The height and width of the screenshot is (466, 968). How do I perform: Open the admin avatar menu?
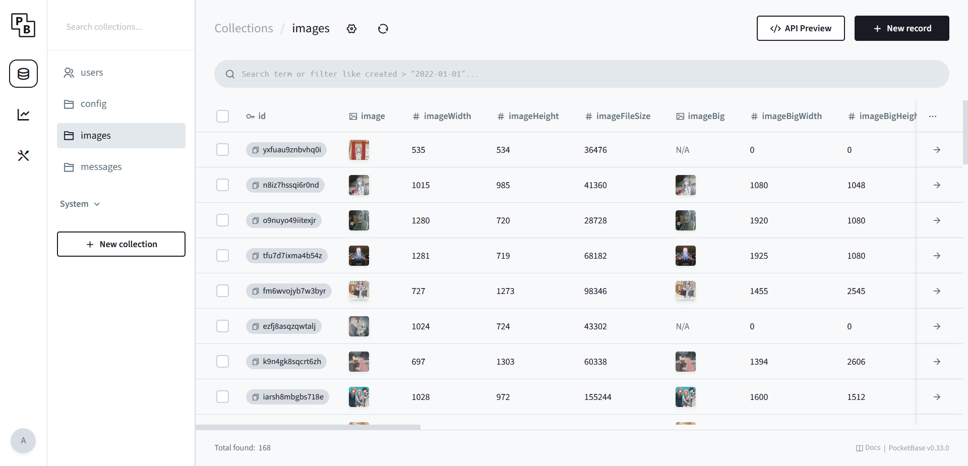click(x=23, y=441)
